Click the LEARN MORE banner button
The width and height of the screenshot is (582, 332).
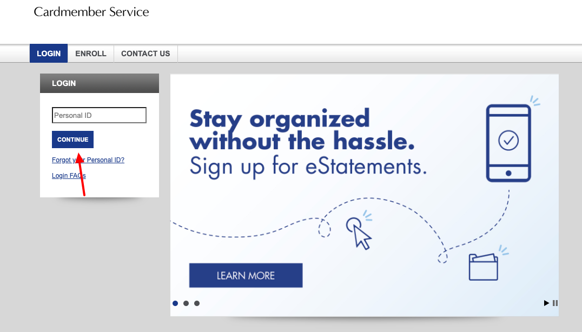[246, 276]
